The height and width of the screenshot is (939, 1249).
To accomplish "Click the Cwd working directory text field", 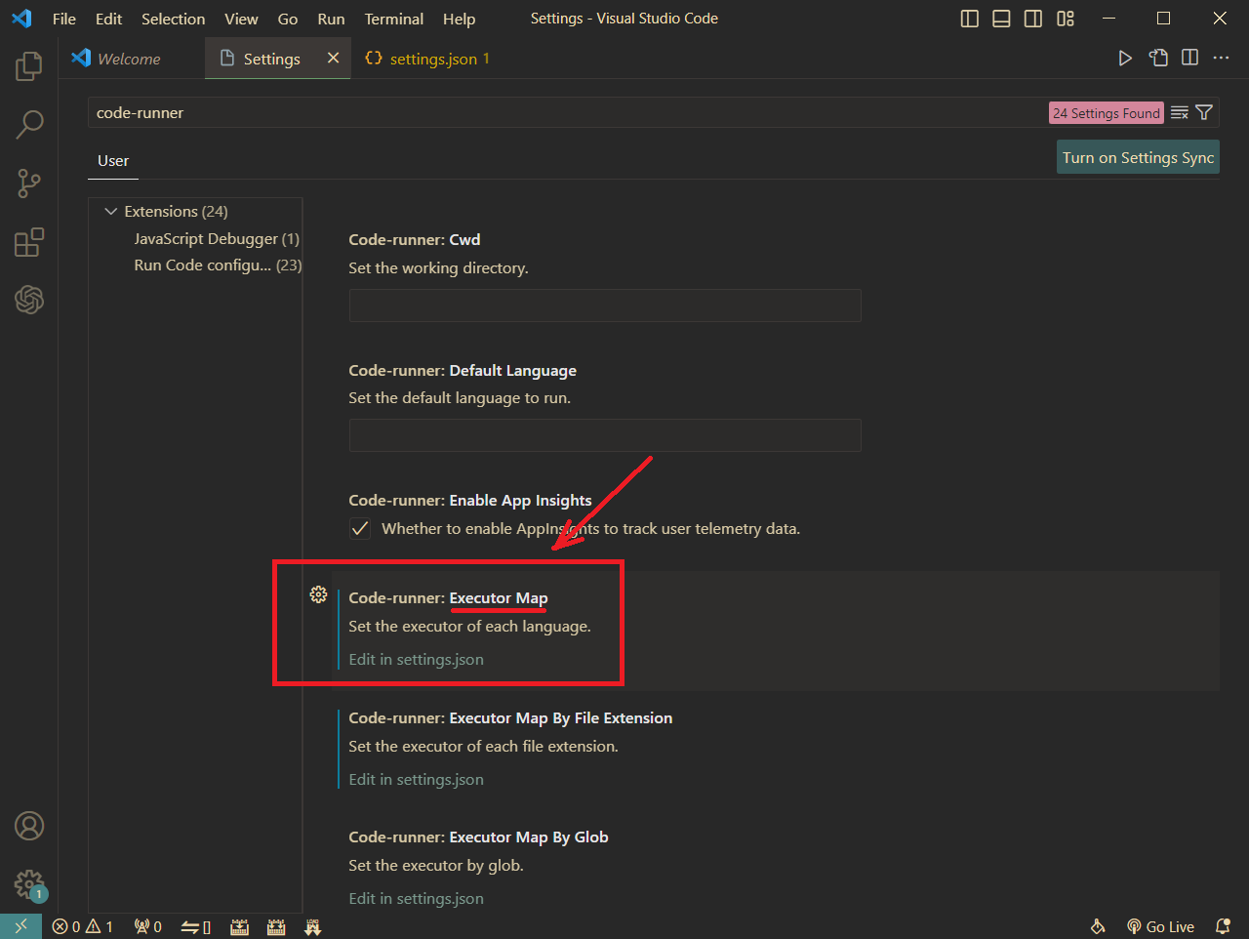I will click(605, 306).
